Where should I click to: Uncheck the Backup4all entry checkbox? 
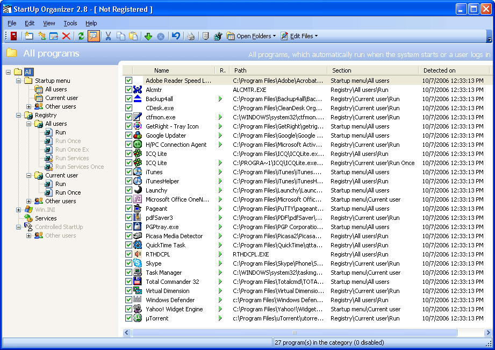point(128,98)
